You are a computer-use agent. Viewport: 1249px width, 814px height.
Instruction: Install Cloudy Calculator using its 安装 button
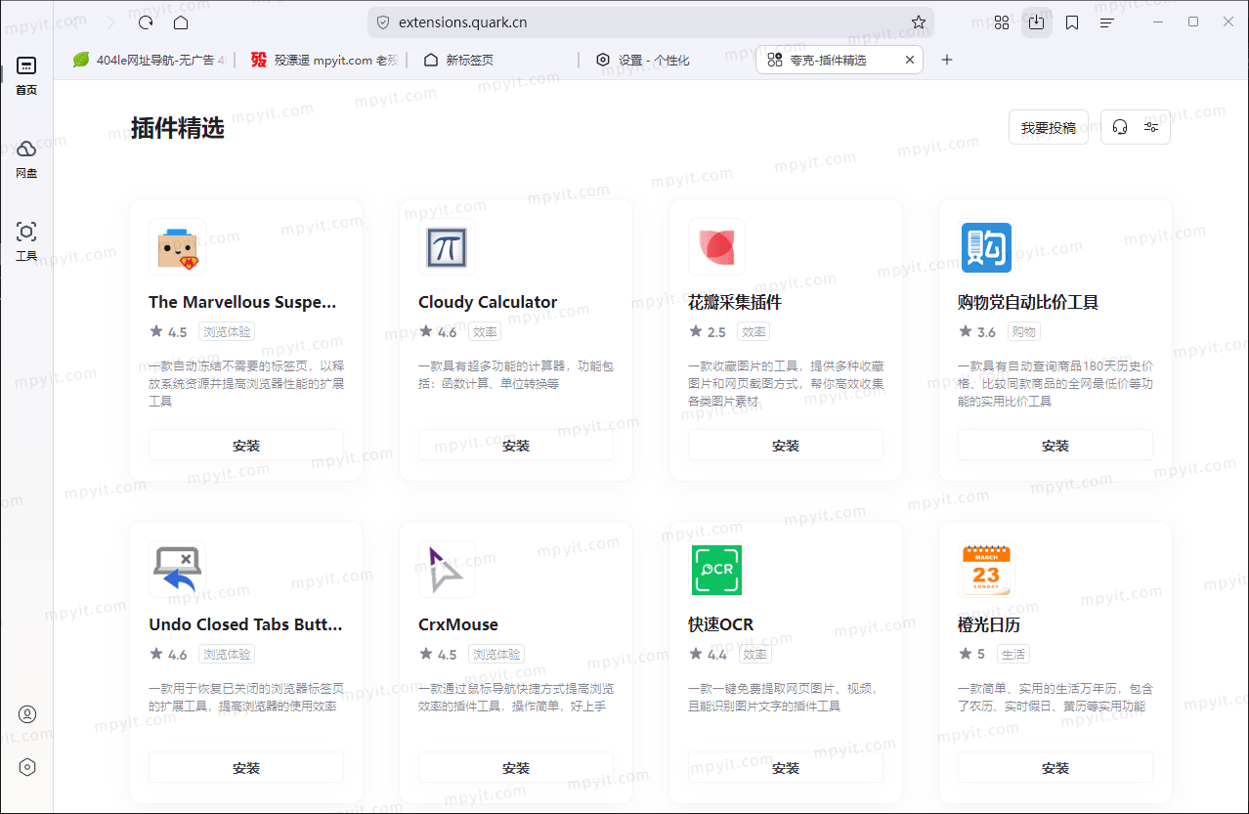click(x=515, y=444)
